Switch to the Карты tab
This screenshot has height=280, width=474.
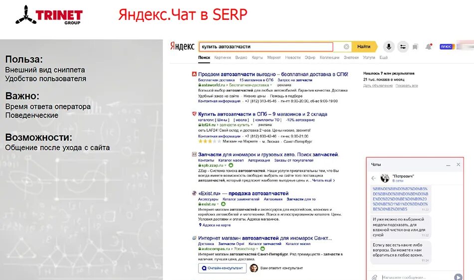point(257,57)
